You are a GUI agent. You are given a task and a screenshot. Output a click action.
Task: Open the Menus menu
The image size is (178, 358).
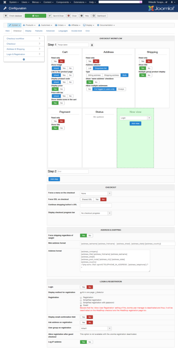click(36, 2)
